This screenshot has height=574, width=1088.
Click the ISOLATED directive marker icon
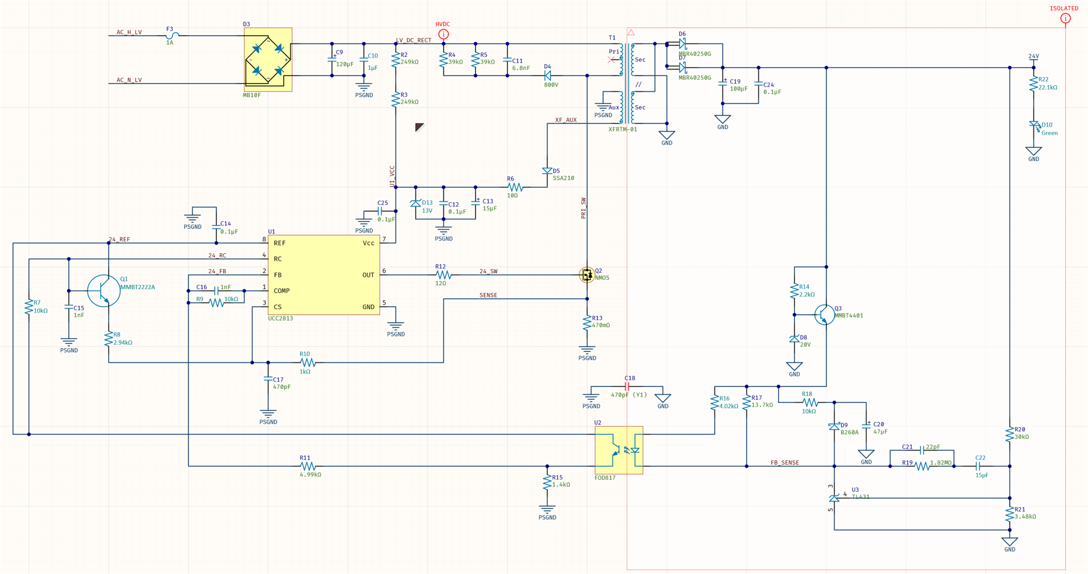(1065, 18)
